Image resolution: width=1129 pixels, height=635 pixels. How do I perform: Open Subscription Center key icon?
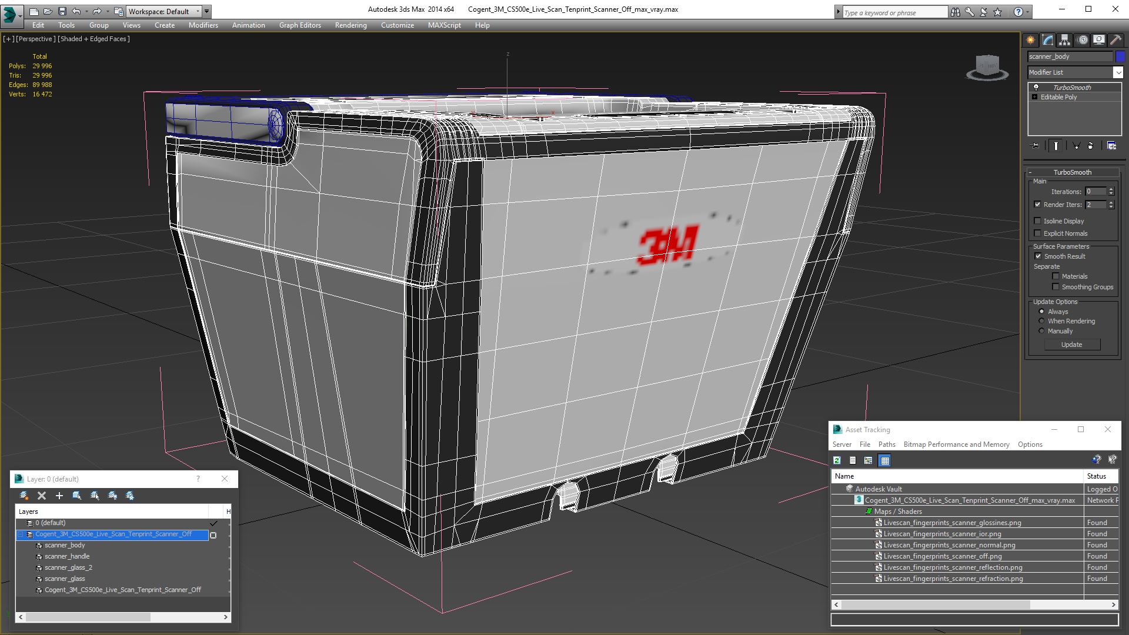click(x=970, y=12)
